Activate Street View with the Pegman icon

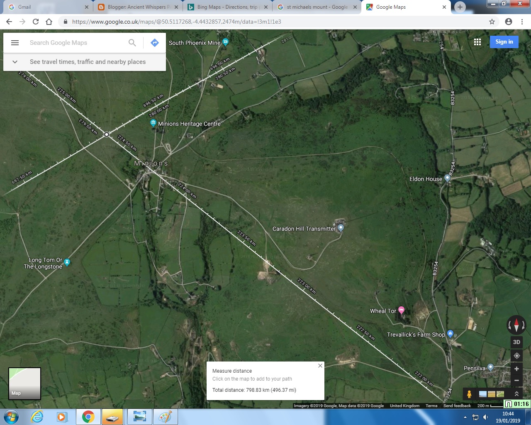point(470,394)
